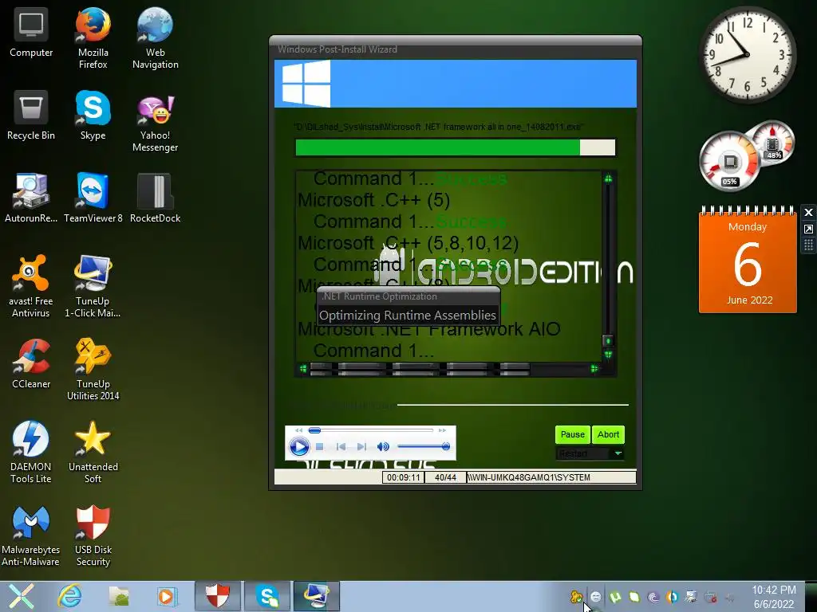
Task: Click the CPU meter gadget
Action: coord(729,160)
